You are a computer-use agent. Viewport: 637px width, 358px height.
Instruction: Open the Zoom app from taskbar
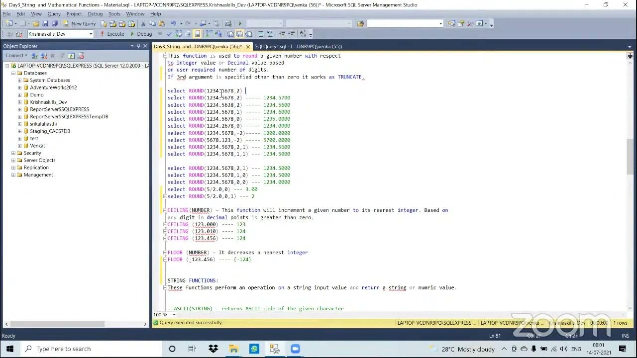coord(295,349)
